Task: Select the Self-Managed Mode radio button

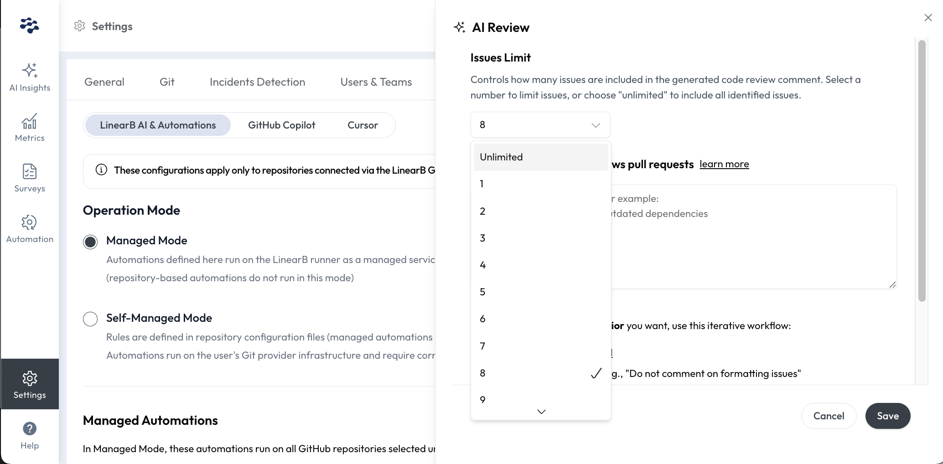Action: [90, 319]
